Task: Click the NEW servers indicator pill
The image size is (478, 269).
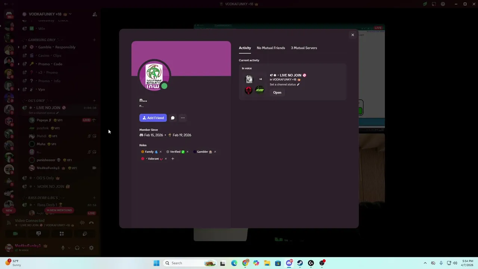Action: [x=9, y=210]
